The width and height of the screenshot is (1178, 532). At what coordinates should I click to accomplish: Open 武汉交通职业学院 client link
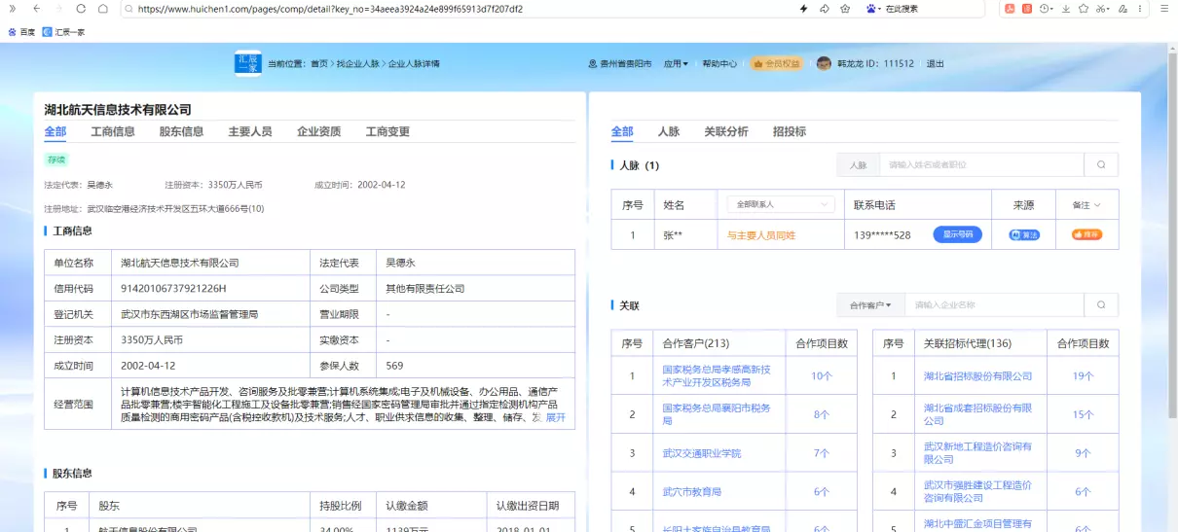tap(701, 453)
